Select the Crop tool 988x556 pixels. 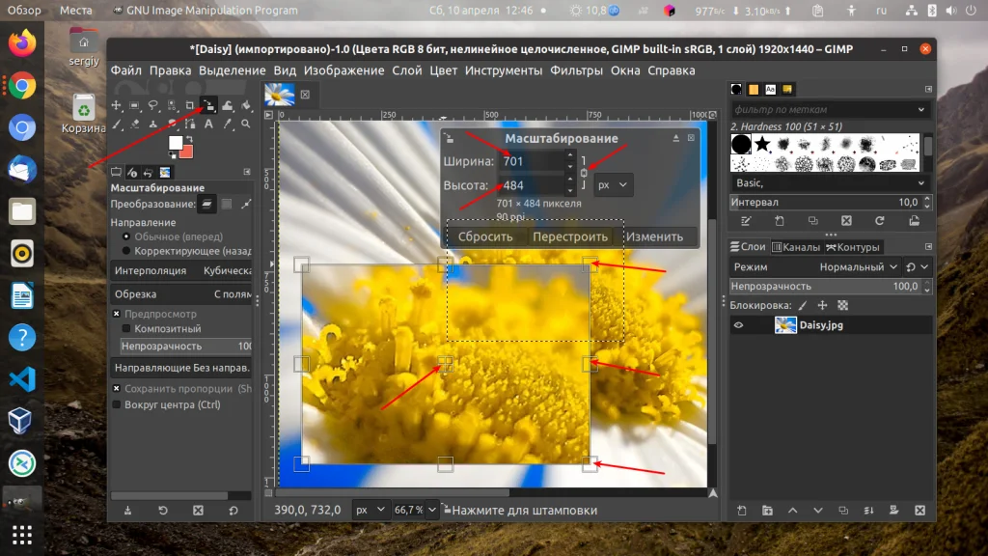[191, 104]
